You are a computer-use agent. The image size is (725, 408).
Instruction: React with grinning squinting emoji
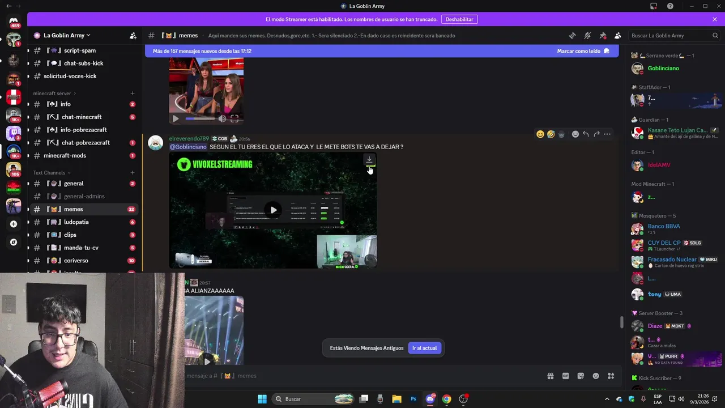tap(540, 134)
